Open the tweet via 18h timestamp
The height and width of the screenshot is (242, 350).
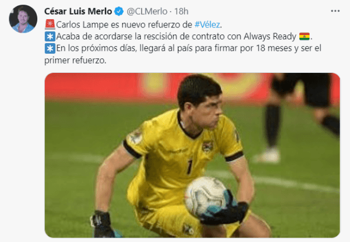tap(181, 11)
